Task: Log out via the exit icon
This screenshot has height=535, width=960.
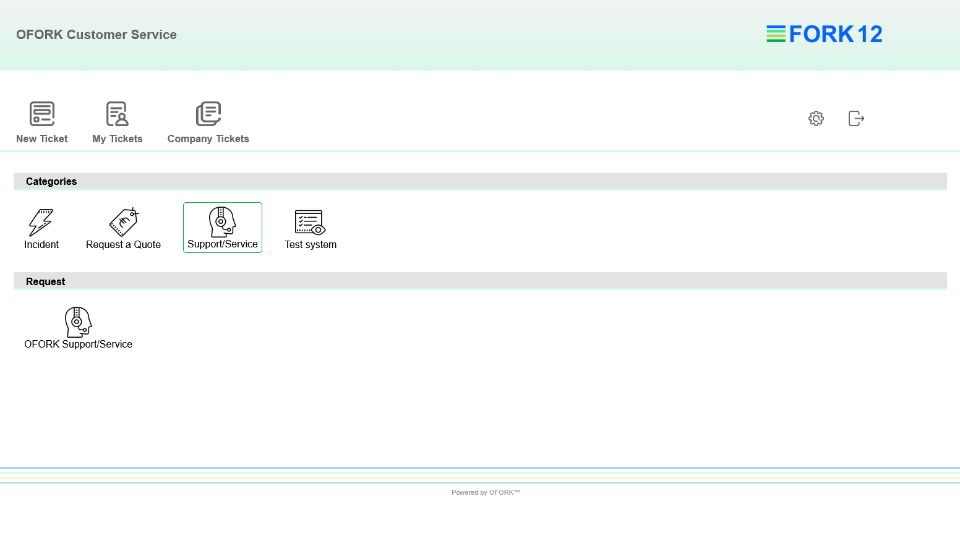Action: 856,118
